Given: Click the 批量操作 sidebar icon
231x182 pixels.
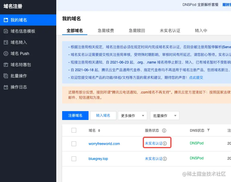Looking at the screenshot, I should [x=6, y=76].
